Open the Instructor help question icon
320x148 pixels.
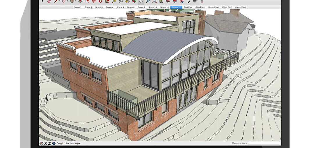[x=54, y=143]
